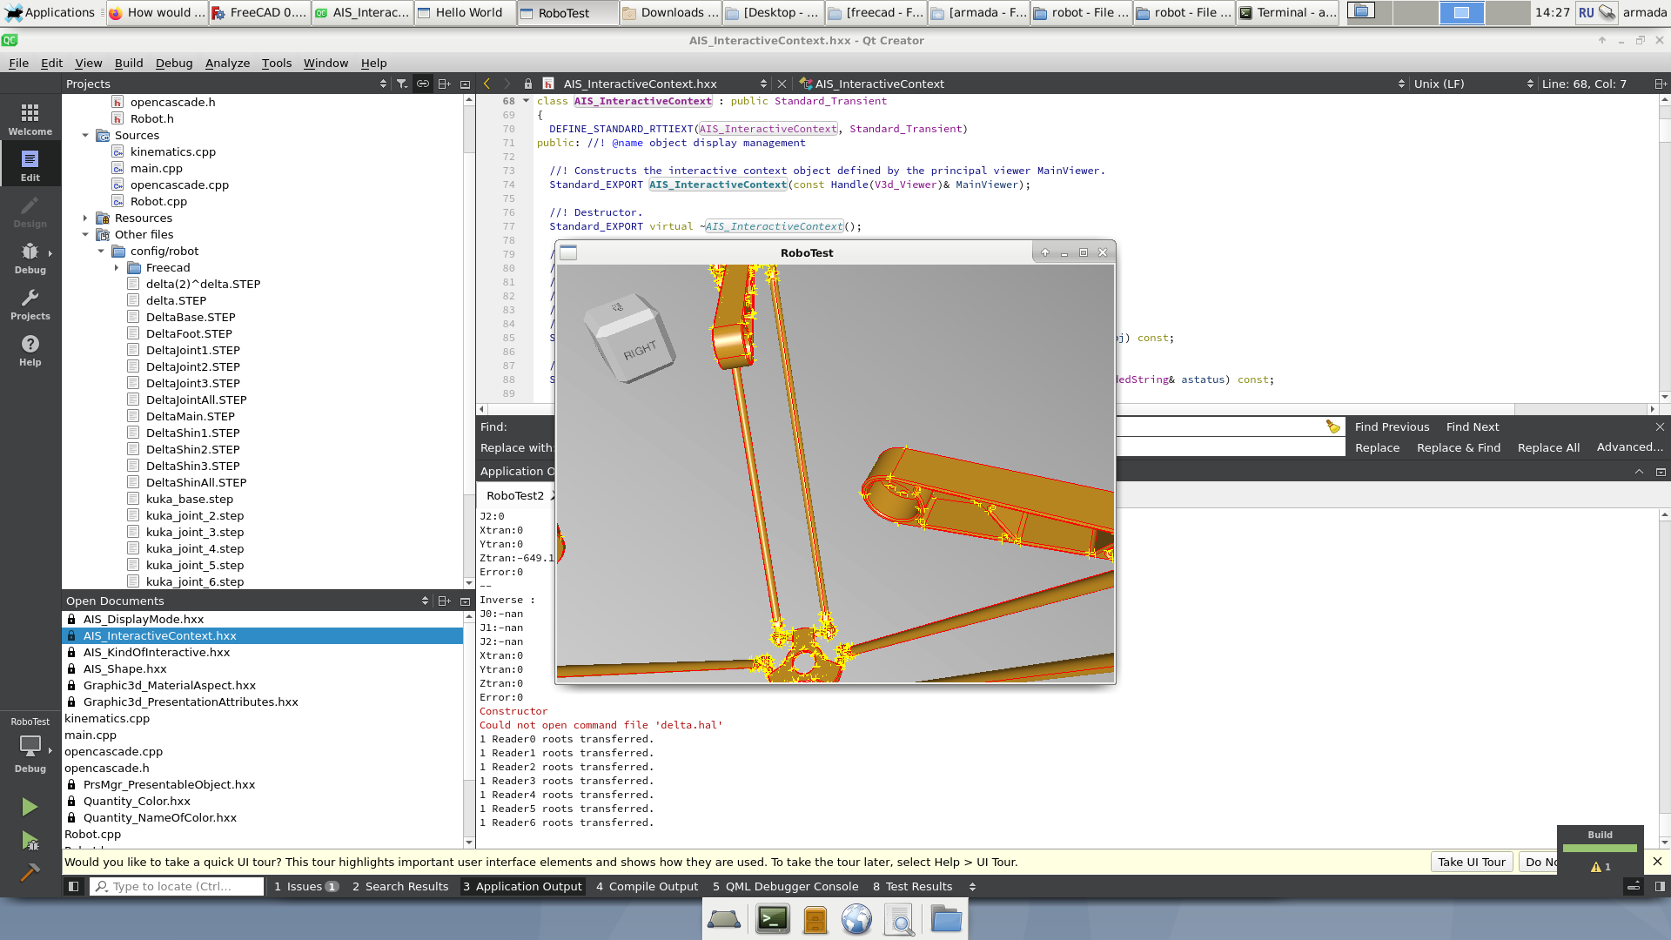This screenshot has height=940, width=1671.
Task: Open Projects mode in the sidebar
Action: 30,304
